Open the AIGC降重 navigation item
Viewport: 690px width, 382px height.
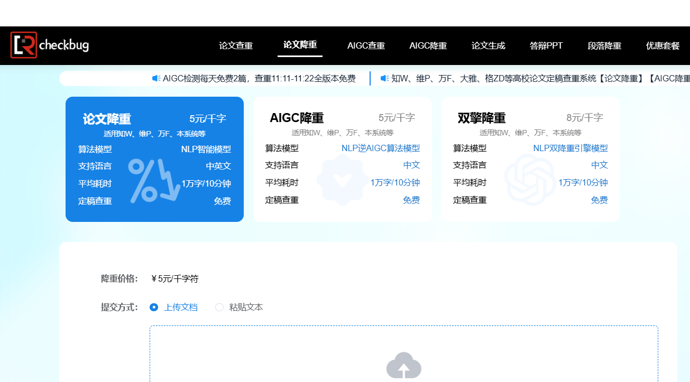428,45
